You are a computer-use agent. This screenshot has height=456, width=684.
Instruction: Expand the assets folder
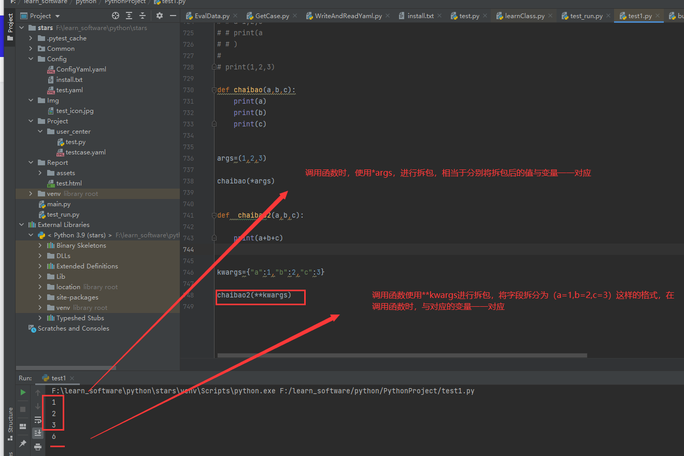[40, 173]
